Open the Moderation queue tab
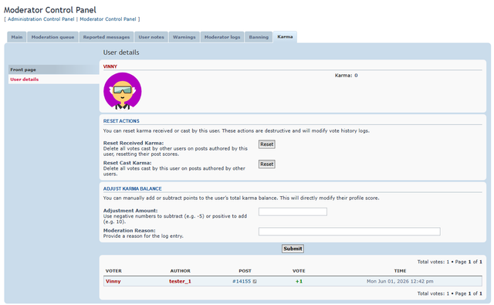 click(x=52, y=37)
